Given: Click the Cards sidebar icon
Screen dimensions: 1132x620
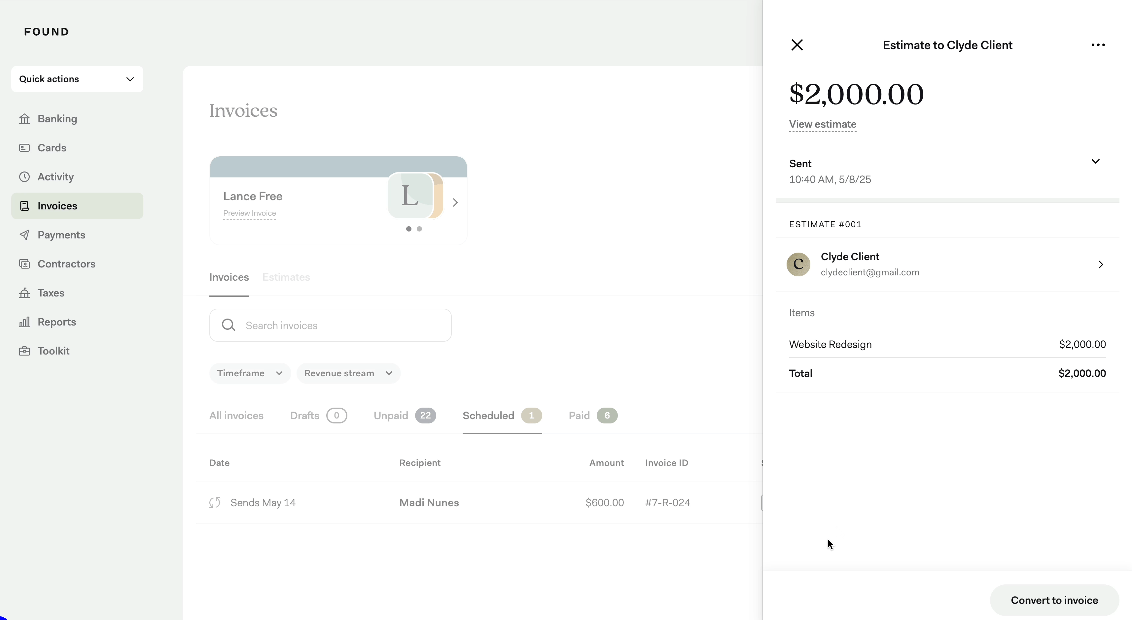Looking at the screenshot, I should click(x=25, y=148).
